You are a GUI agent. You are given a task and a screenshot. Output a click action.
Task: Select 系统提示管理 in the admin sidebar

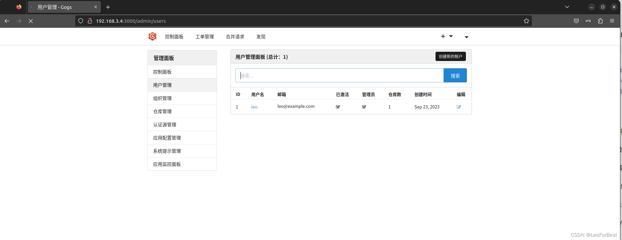[182, 151]
